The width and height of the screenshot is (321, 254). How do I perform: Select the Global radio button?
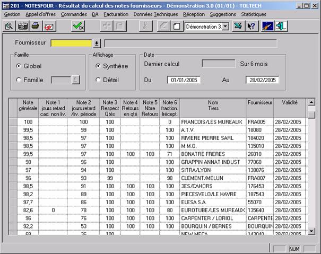tap(19, 66)
